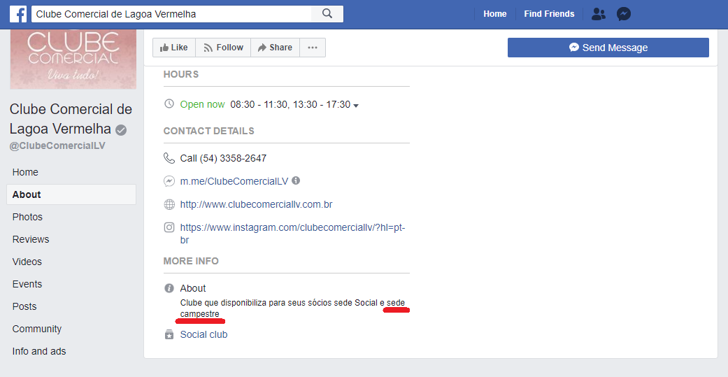The image size is (728, 377).
Task: Click the Call (54) 3358-2647 entry
Action: [x=223, y=158]
